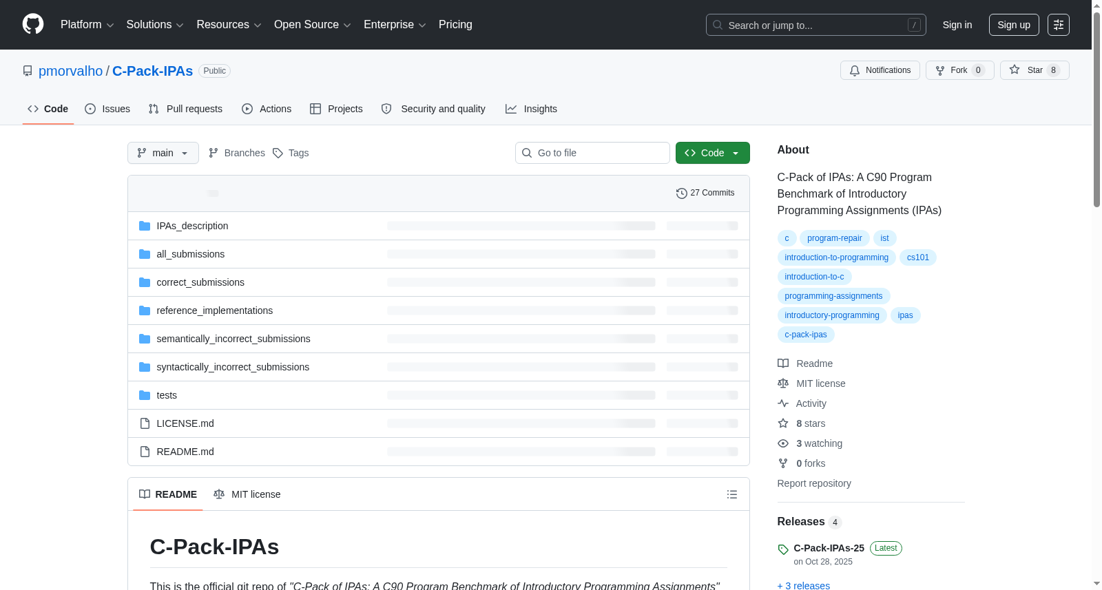Open the Security and quality tab
The image size is (1102, 590).
click(x=433, y=109)
